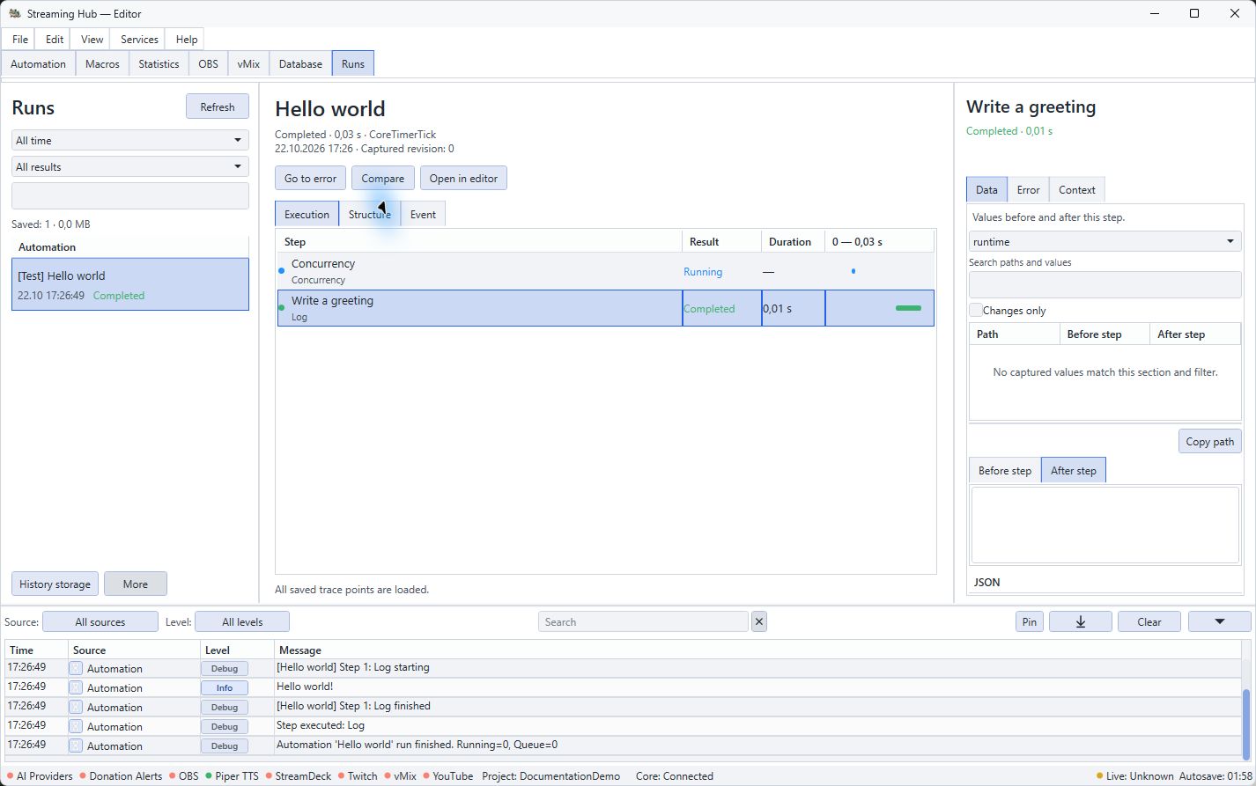Image resolution: width=1256 pixels, height=786 pixels.
Task: Open the Services menu
Action: pos(139,39)
